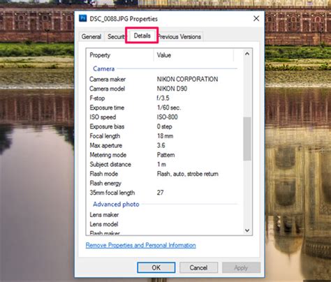The height and width of the screenshot is (282, 331).
Task: Select the 35mm focal length property
Action: coord(112,193)
